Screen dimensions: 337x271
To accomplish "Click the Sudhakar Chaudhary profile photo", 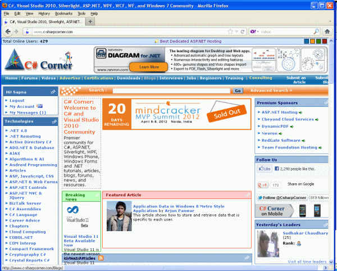I will (268, 244).
